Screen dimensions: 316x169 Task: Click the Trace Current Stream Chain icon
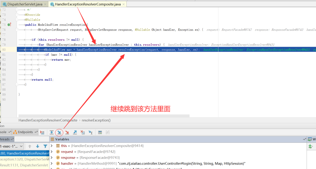point(108,132)
